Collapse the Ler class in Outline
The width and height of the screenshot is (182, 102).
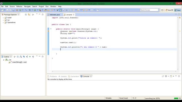4,60
